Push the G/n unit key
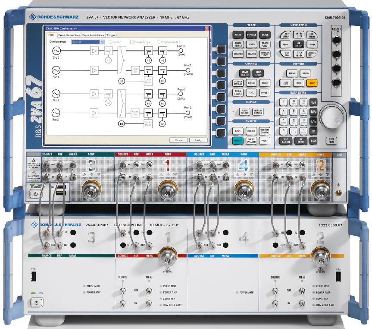The image size is (372, 329). (x=313, y=102)
